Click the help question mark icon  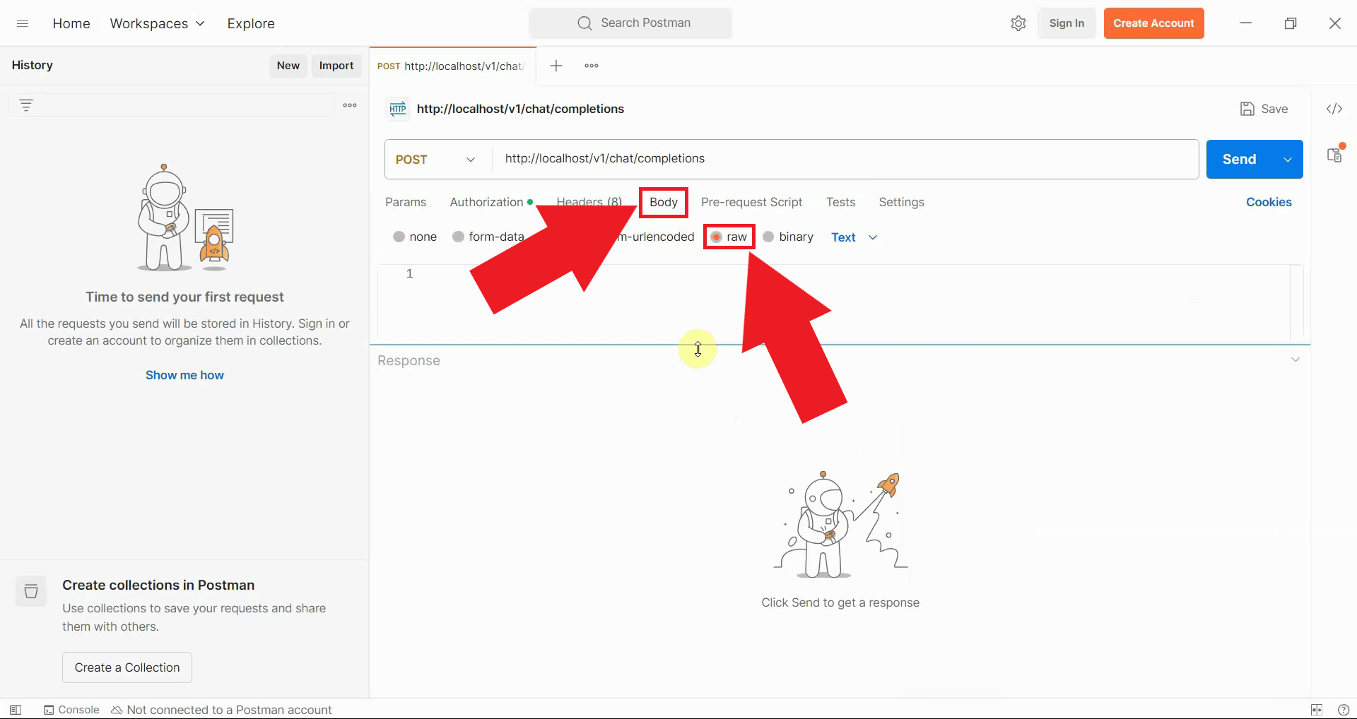point(1343,710)
